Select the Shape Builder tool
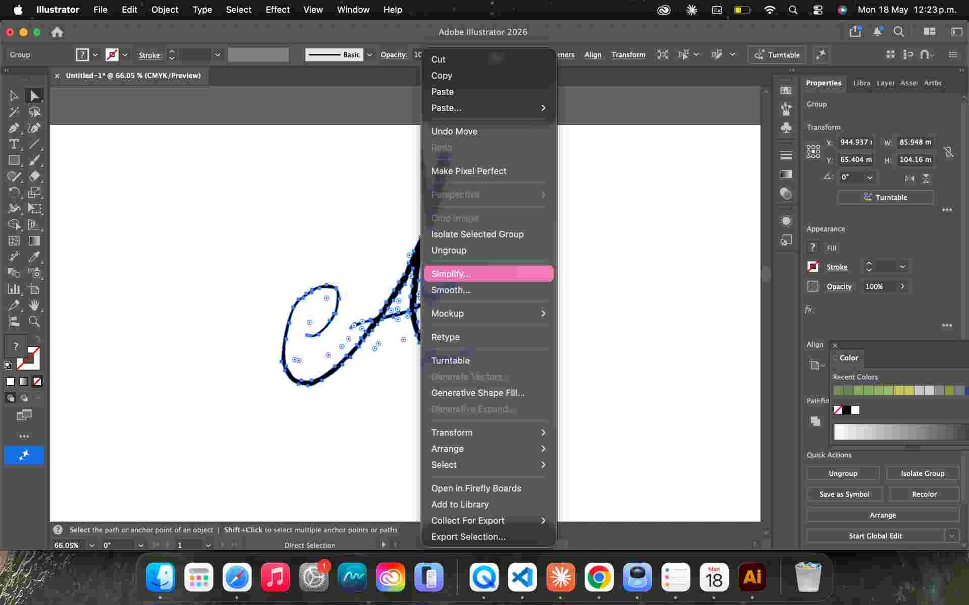This screenshot has height=605, width=969. 14,225
